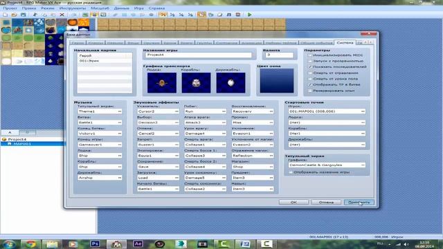This screenshot has height=249, width=443.
Task: Toggle Запуск с прозрачностью checkbox
Action: tap(310, 61)
